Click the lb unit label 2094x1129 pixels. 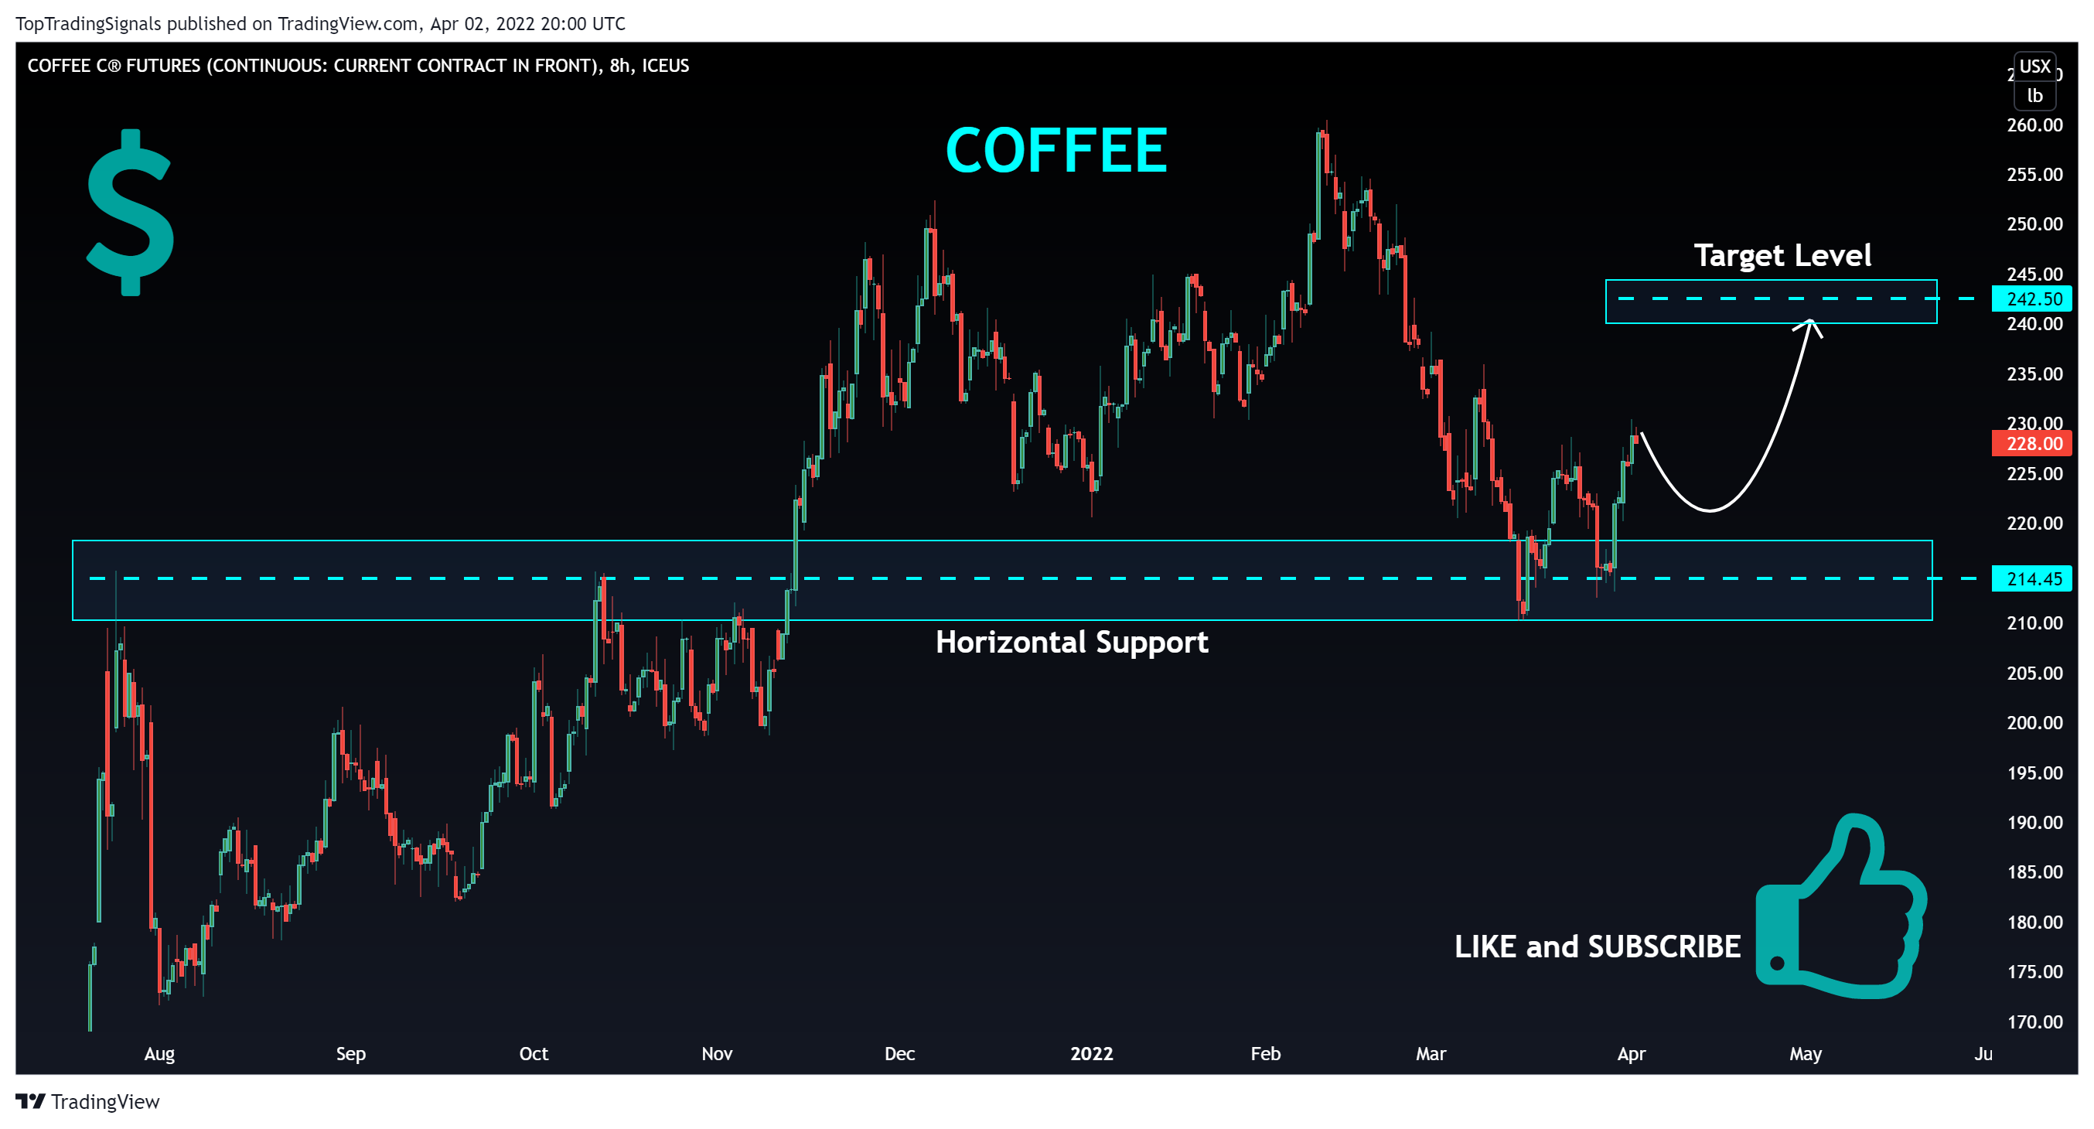click(2034, 95)
